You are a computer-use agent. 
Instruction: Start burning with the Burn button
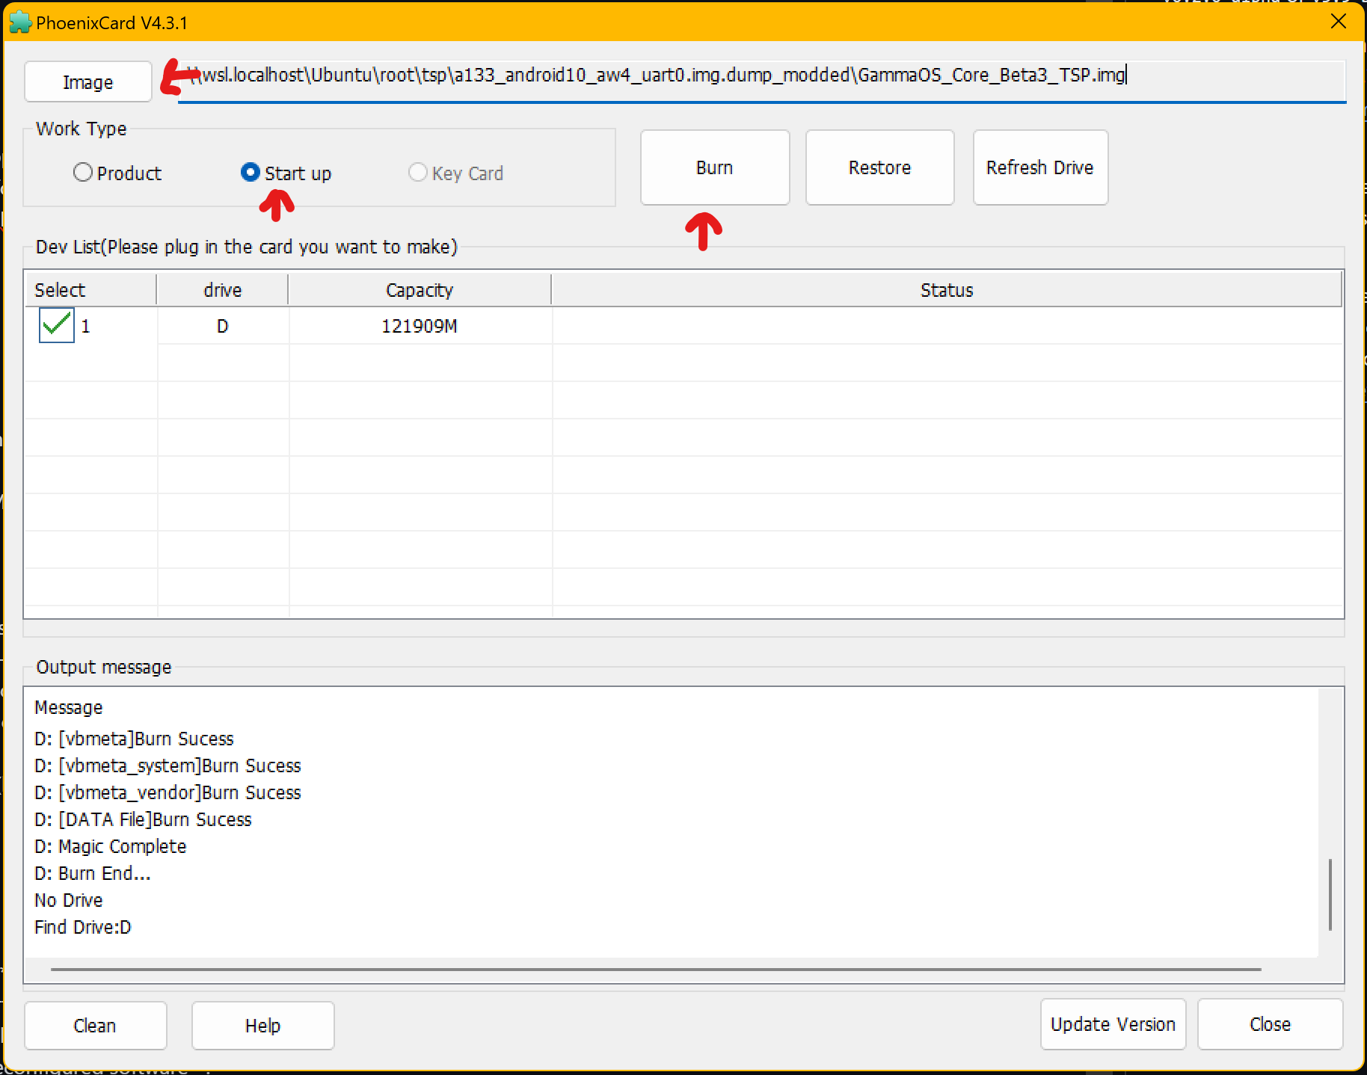click(x=715, y=167)
